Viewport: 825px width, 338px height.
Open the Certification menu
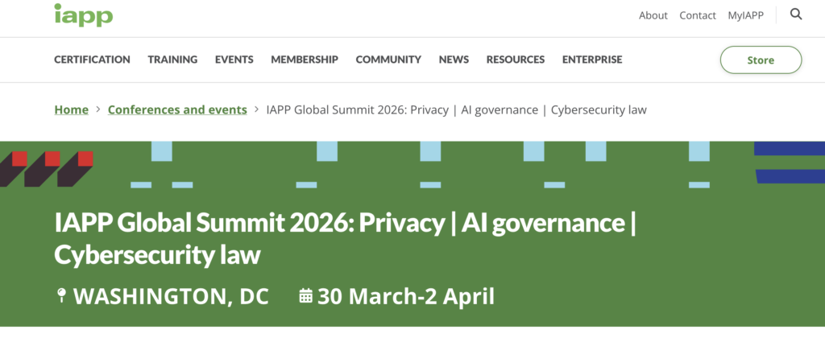(x=92, y=60)
